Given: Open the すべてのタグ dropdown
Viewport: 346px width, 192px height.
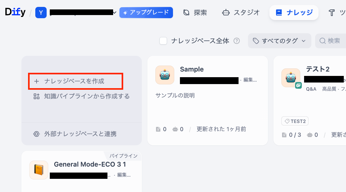Looking at the screenshot, I should (x=280, y=41).
